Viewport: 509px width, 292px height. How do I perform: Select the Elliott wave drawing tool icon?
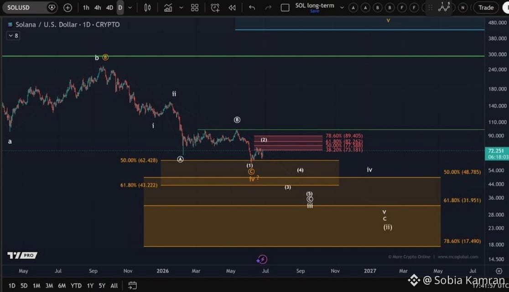tap(444, 7)
